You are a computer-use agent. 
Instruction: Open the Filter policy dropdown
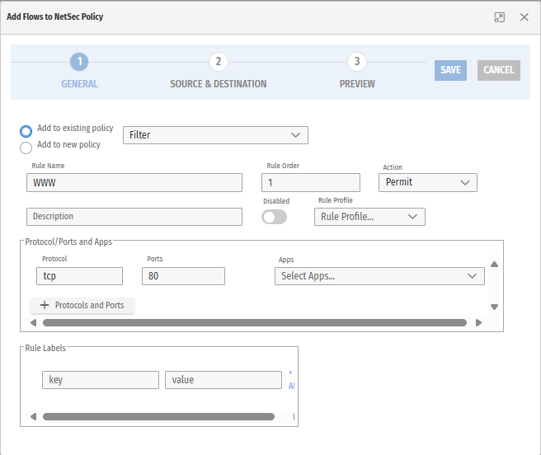point(215,135)
